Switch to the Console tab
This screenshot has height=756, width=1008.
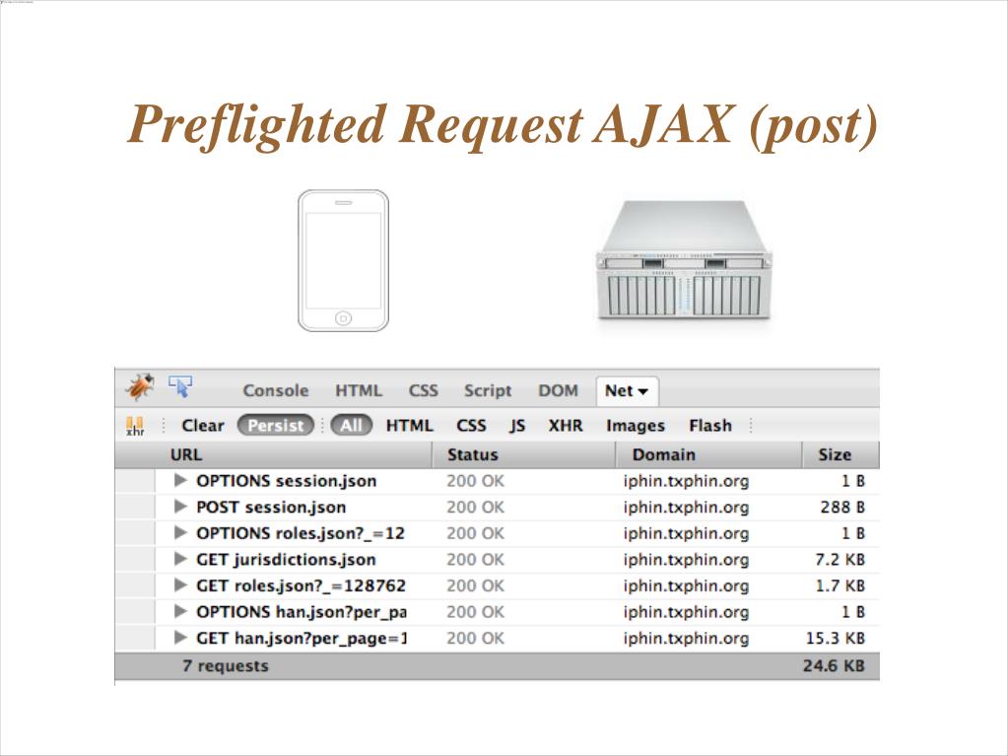[x=276, y=391]
